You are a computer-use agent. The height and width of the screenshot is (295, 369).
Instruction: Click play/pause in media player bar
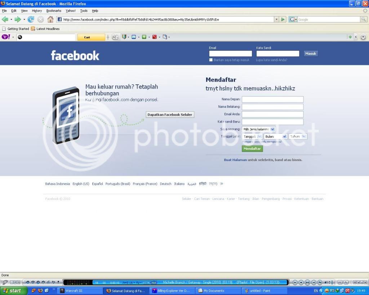tap(307, 282)
